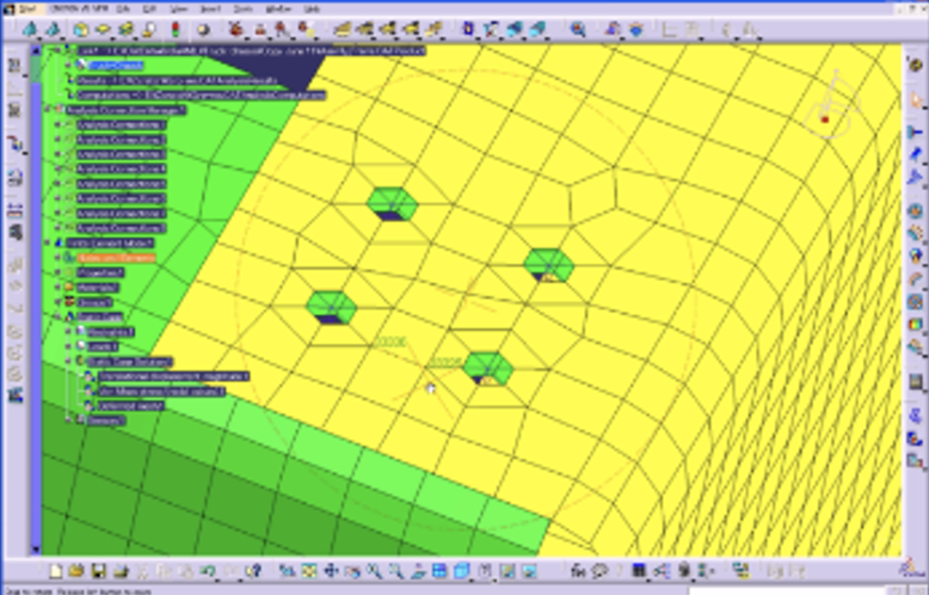The width and height of the screenshot is (929, 595).
Task: Click the Undo arrow icon
Action: (207, 571)
